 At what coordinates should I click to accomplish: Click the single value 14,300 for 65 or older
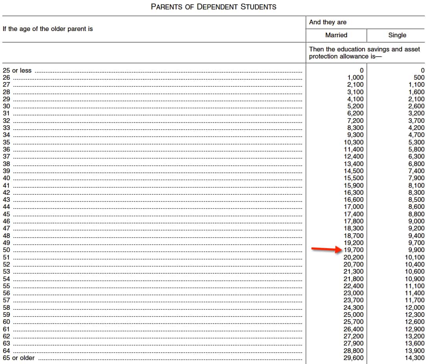pos(415,358)
